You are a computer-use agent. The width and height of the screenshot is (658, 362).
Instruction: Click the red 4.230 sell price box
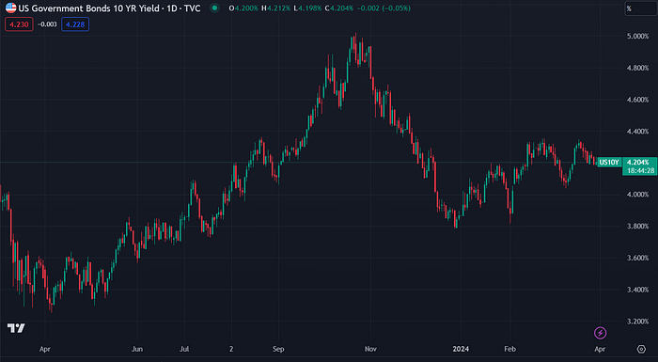pos(19,24)
